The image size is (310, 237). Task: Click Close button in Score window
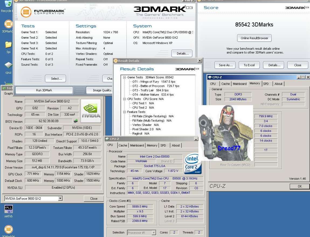298,65
